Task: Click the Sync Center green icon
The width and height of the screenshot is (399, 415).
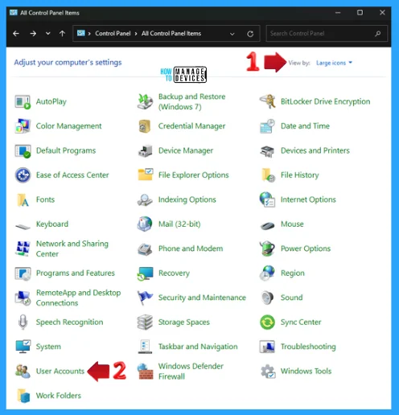Action: (267, 322)
